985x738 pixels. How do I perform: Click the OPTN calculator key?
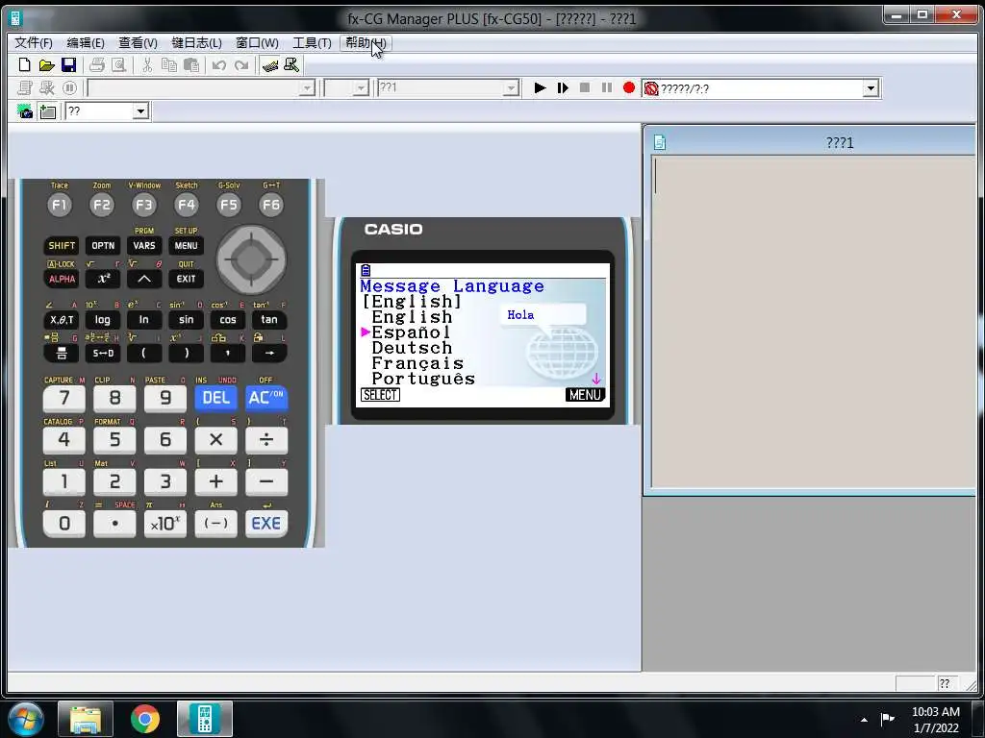tap(103, 245)
